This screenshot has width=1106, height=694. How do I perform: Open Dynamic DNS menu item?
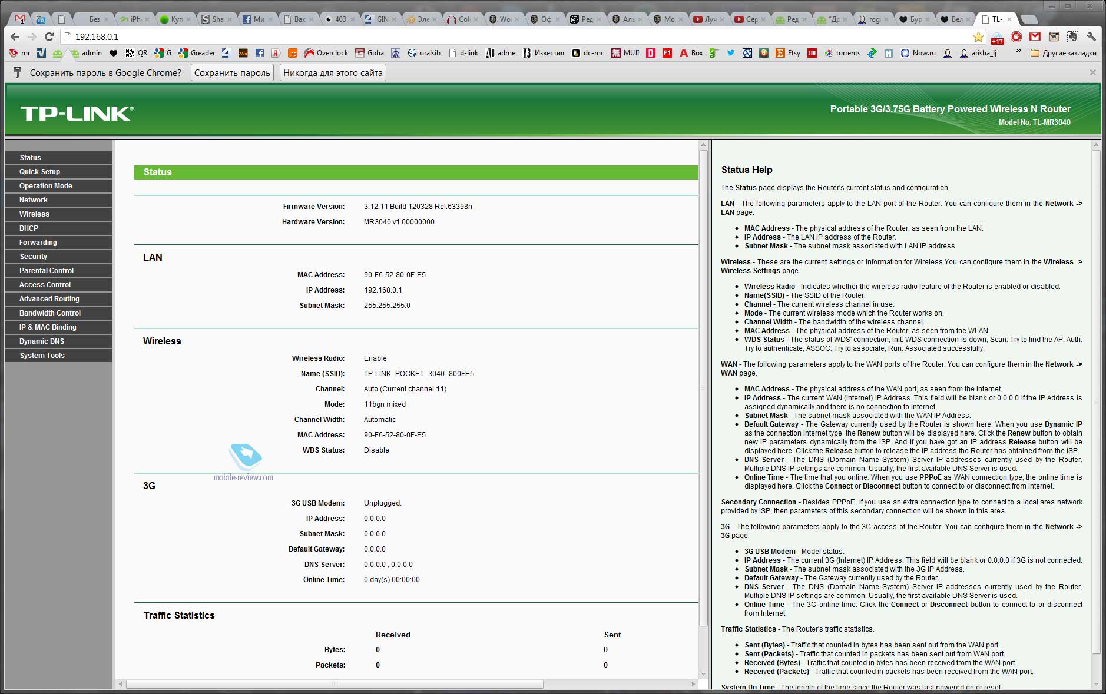point(58,341)
